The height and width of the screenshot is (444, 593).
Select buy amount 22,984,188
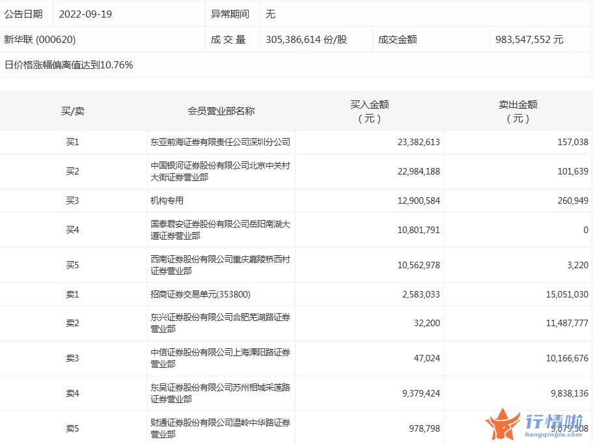pos(419,171)
